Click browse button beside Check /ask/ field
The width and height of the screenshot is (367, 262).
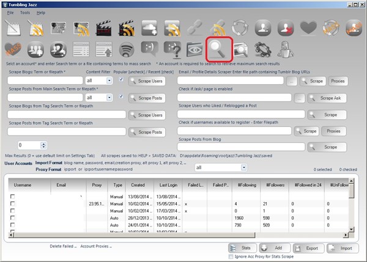(x=299, y=98)
